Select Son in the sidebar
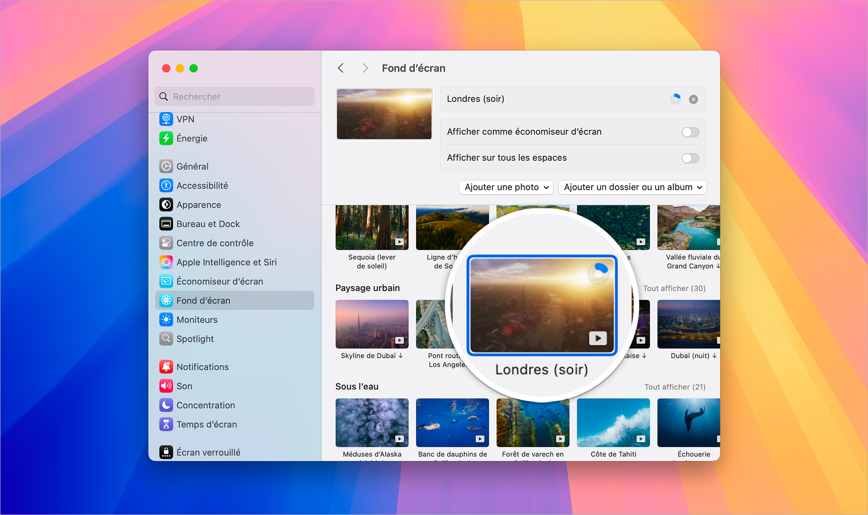This screenshot has height=515, width=868. (166, 386)
